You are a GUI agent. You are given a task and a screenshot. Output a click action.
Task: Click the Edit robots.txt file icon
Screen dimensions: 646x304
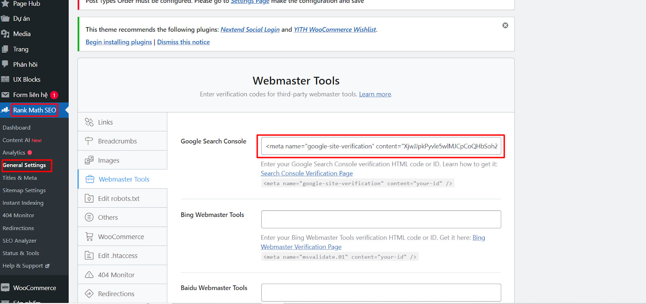[89, 198]
